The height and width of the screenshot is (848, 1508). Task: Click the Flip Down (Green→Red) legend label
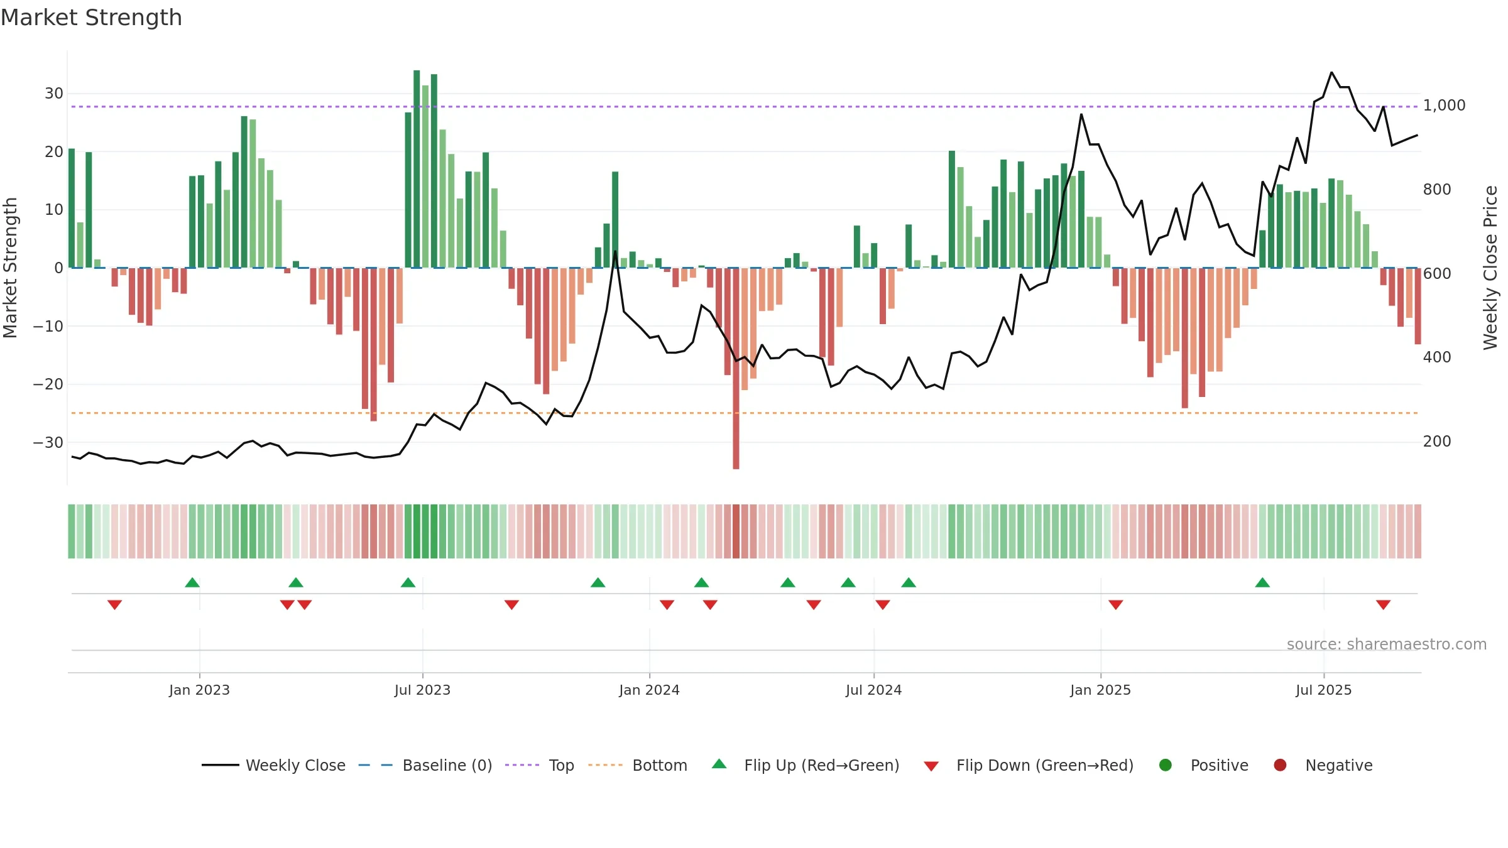1045,765
